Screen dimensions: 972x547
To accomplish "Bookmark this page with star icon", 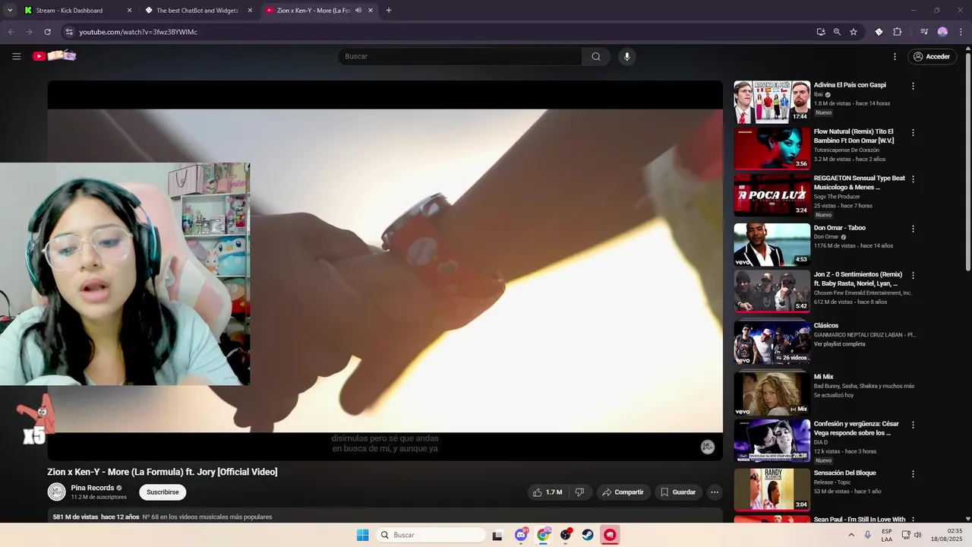I will click(854, 32).
